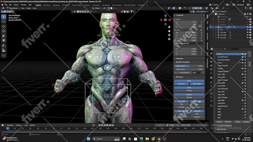The height and width of the screenshot is (142, 253).
Task: Open File Explorer from the taskbar
Action: tap(147, 139)
